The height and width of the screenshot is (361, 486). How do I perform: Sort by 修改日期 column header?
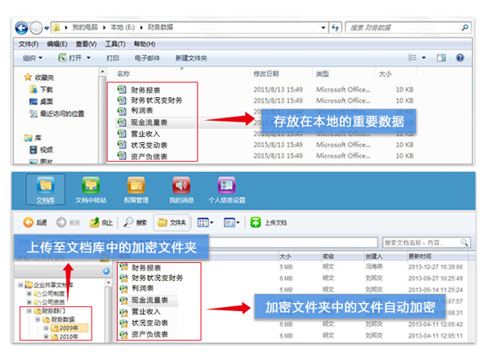click(x=266, y=74)
